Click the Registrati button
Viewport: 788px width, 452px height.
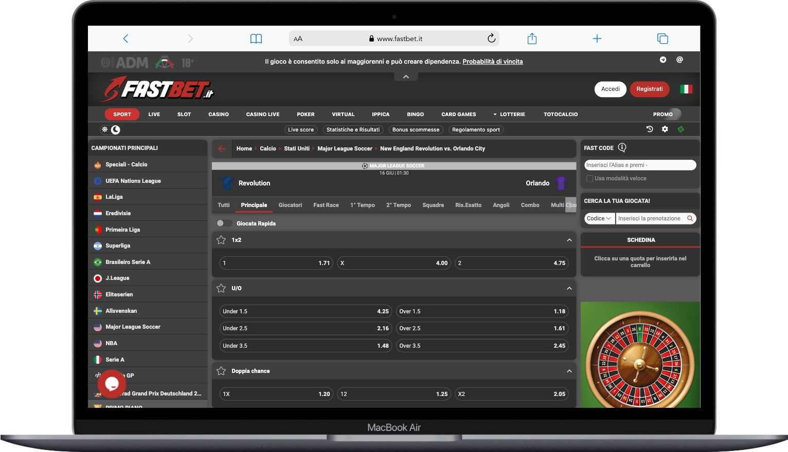650,89
